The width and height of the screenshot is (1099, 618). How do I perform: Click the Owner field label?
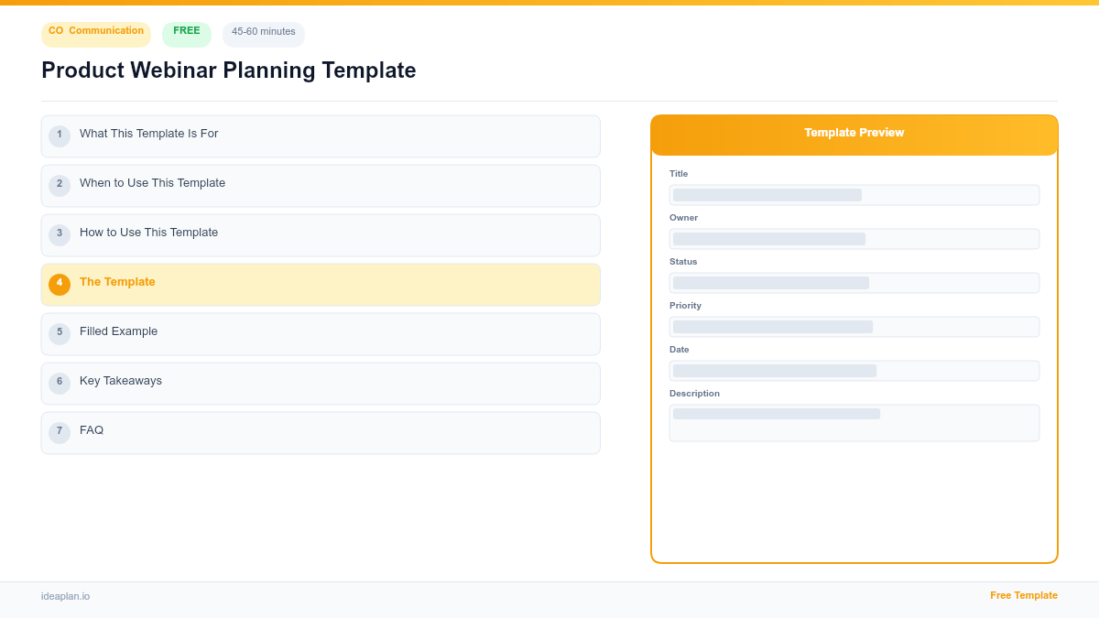(683, 218)
